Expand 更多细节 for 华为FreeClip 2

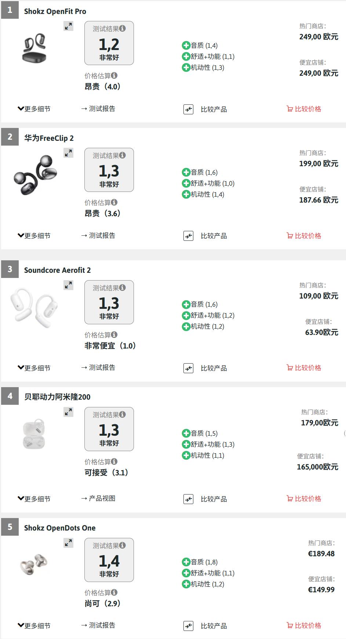coord(34,236)
